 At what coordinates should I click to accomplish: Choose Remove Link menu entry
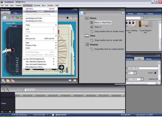[40, 38]
